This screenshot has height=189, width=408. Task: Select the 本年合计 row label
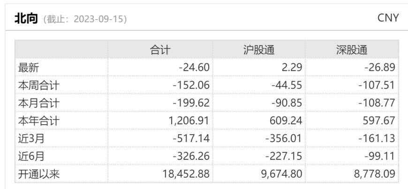pos(39,121)
